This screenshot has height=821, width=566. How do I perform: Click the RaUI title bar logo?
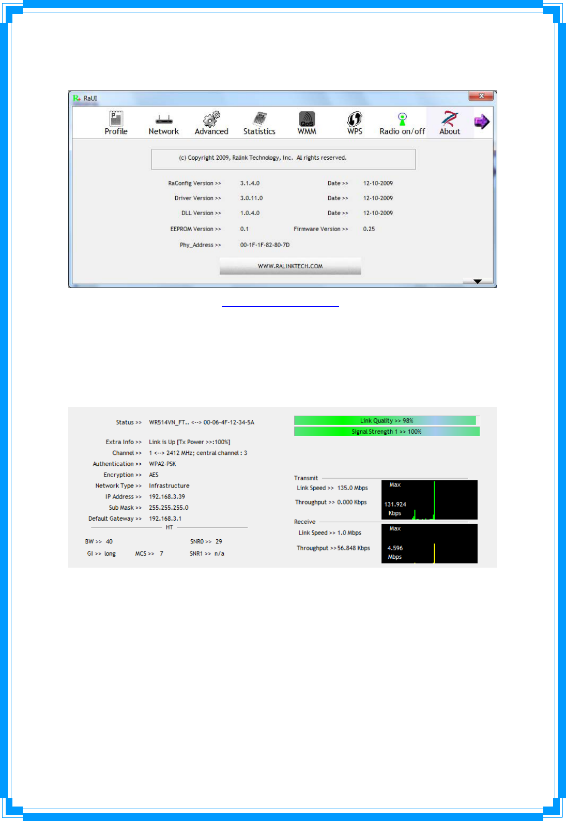click(77, 98)
